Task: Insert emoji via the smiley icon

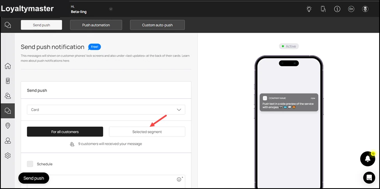Action: [179, 179]
